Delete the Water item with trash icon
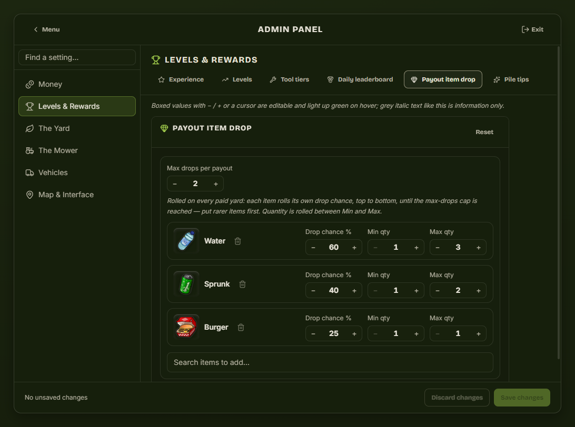Image resolution: width=575 pixels, height=427 pixels. (237, 241)
